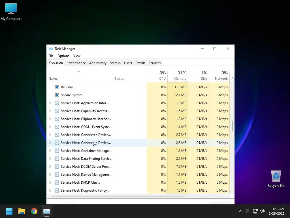Open the network status tray icon
Screen dimensions: 290x218
click(x=255, y=211)
